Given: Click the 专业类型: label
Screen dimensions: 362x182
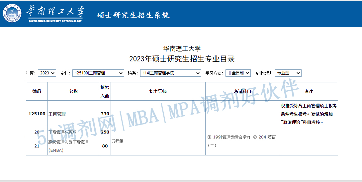Looking at the screenshot, I should tap(264, 73).
